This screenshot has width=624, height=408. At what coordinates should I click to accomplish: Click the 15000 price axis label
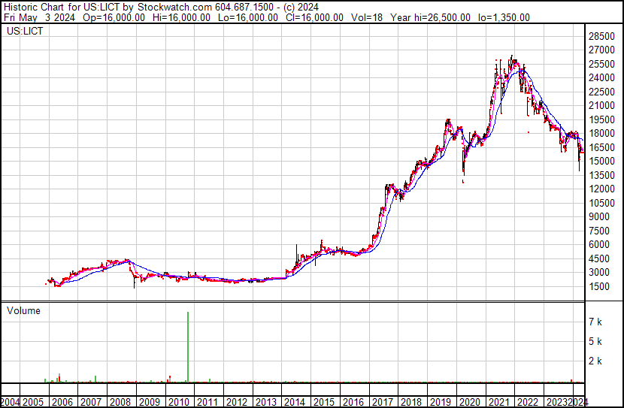click(x=601, y=161)
